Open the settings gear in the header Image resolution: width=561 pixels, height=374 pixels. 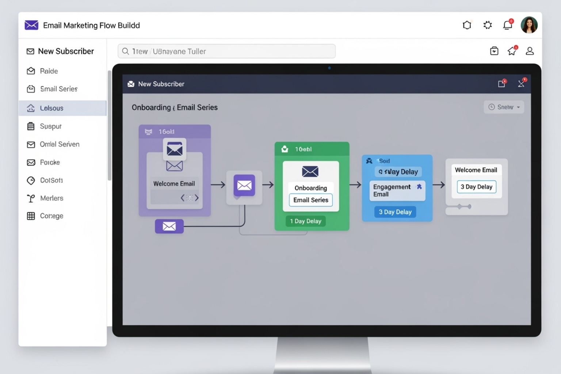pos(487,25)
